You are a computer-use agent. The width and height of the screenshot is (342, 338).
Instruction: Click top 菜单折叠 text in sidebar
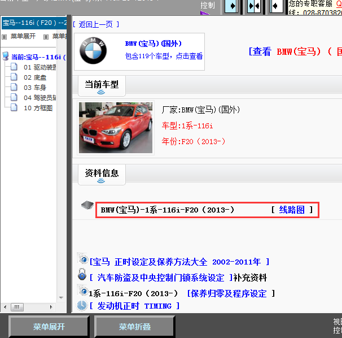click(59, 36)
